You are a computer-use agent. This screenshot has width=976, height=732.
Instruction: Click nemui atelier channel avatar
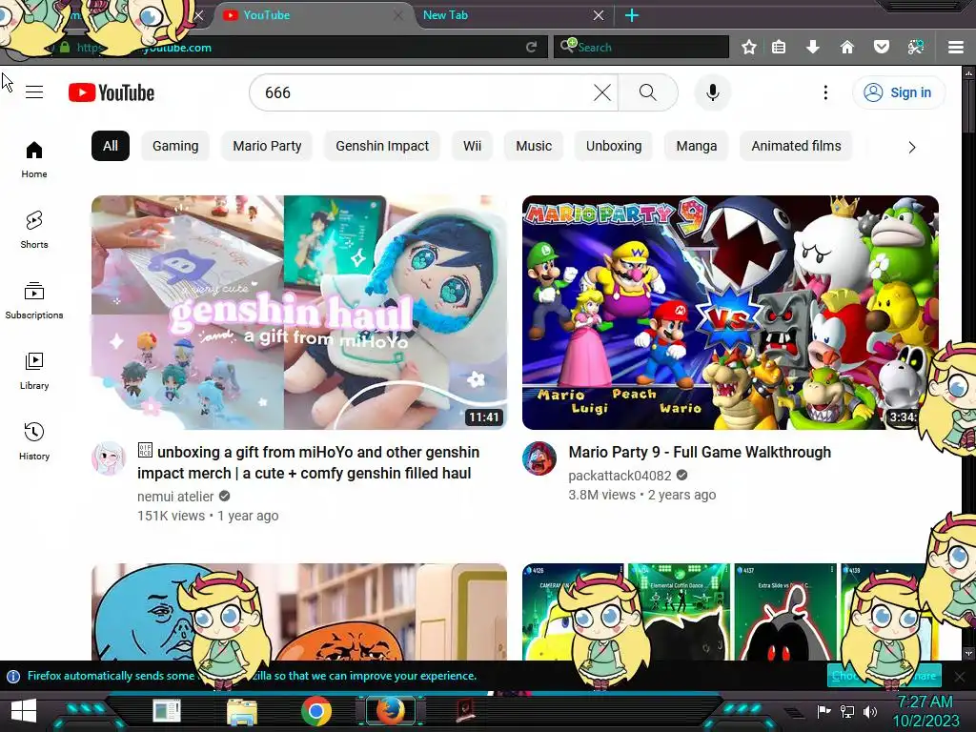click(x=109, y=458)
